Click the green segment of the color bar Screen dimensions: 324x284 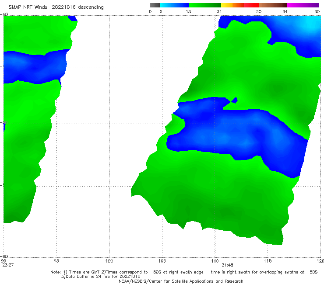click(205, 5)
